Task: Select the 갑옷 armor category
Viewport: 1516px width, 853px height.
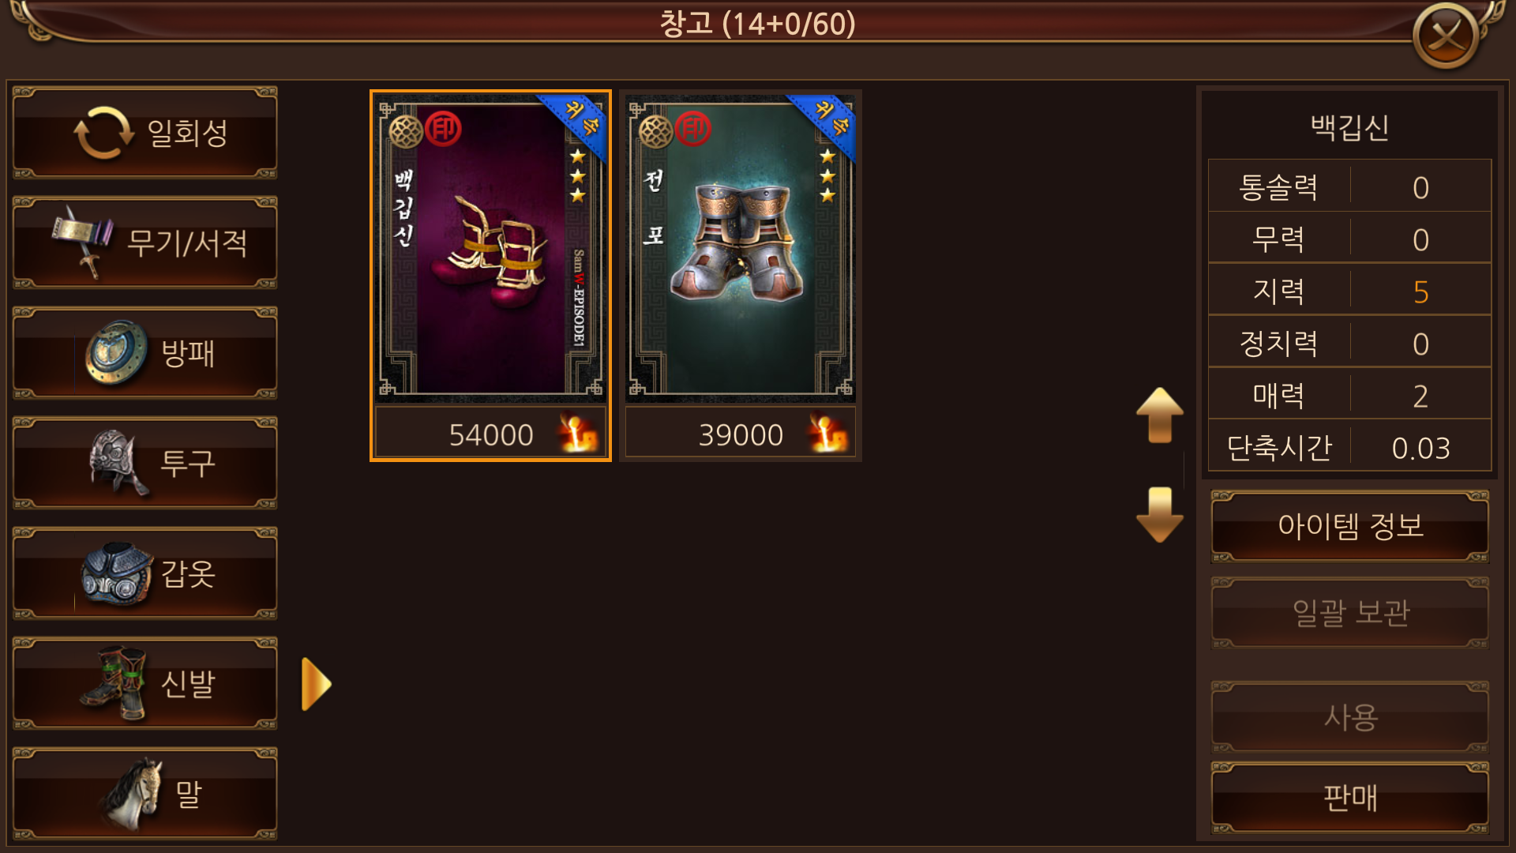Action: point(145,573)
